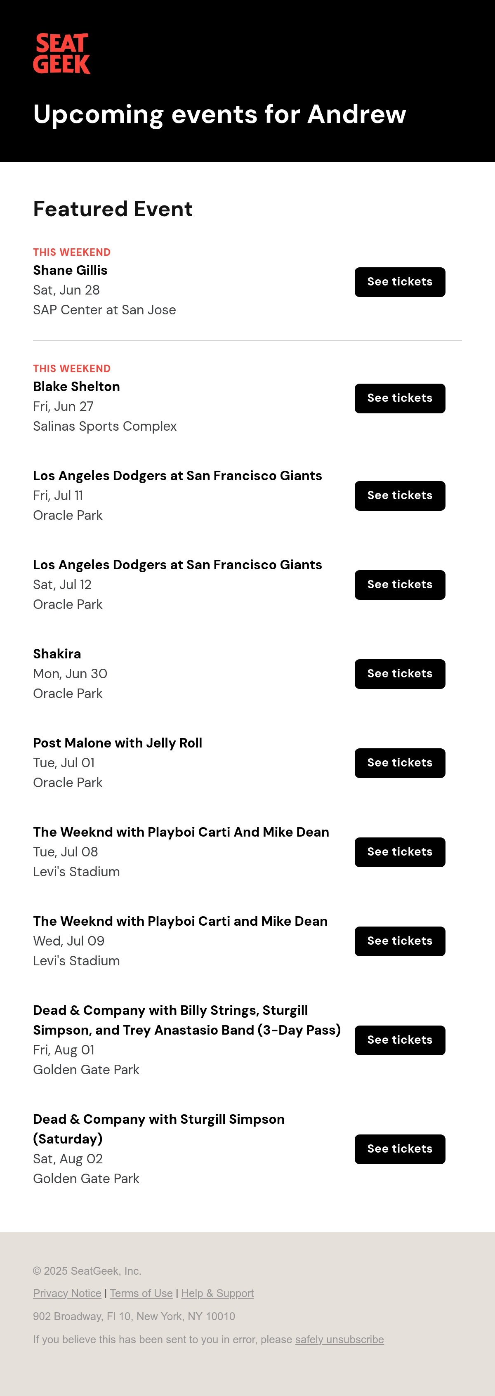See tickets for The Weeknd Jul 09
Screen dimensions: 495x1396
point(400,941)
